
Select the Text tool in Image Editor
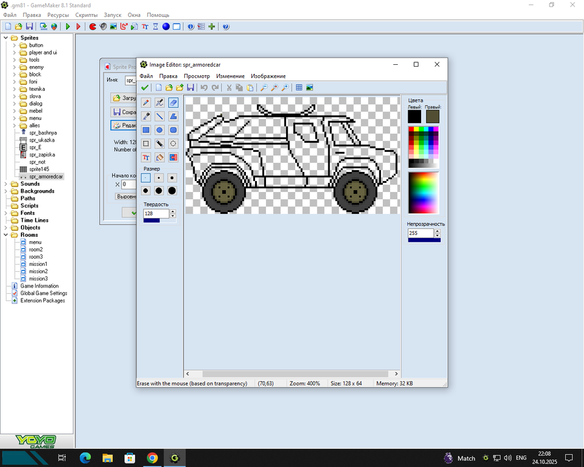(146, 157)
